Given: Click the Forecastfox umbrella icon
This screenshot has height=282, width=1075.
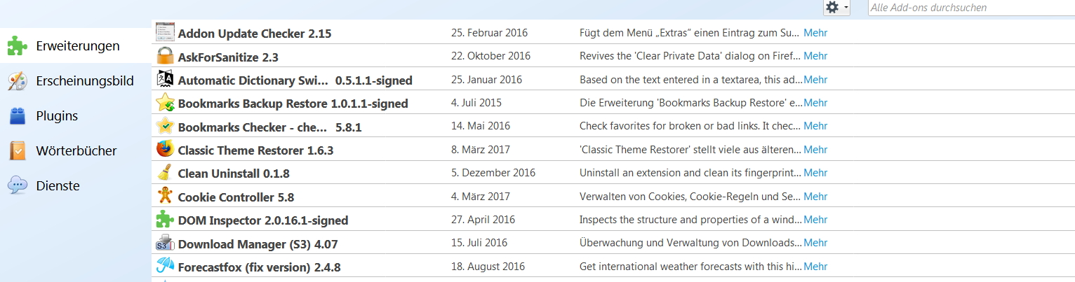Looking at the screenshot, I should 165,266.
